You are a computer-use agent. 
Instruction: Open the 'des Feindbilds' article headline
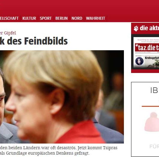[x=34, y=41]
